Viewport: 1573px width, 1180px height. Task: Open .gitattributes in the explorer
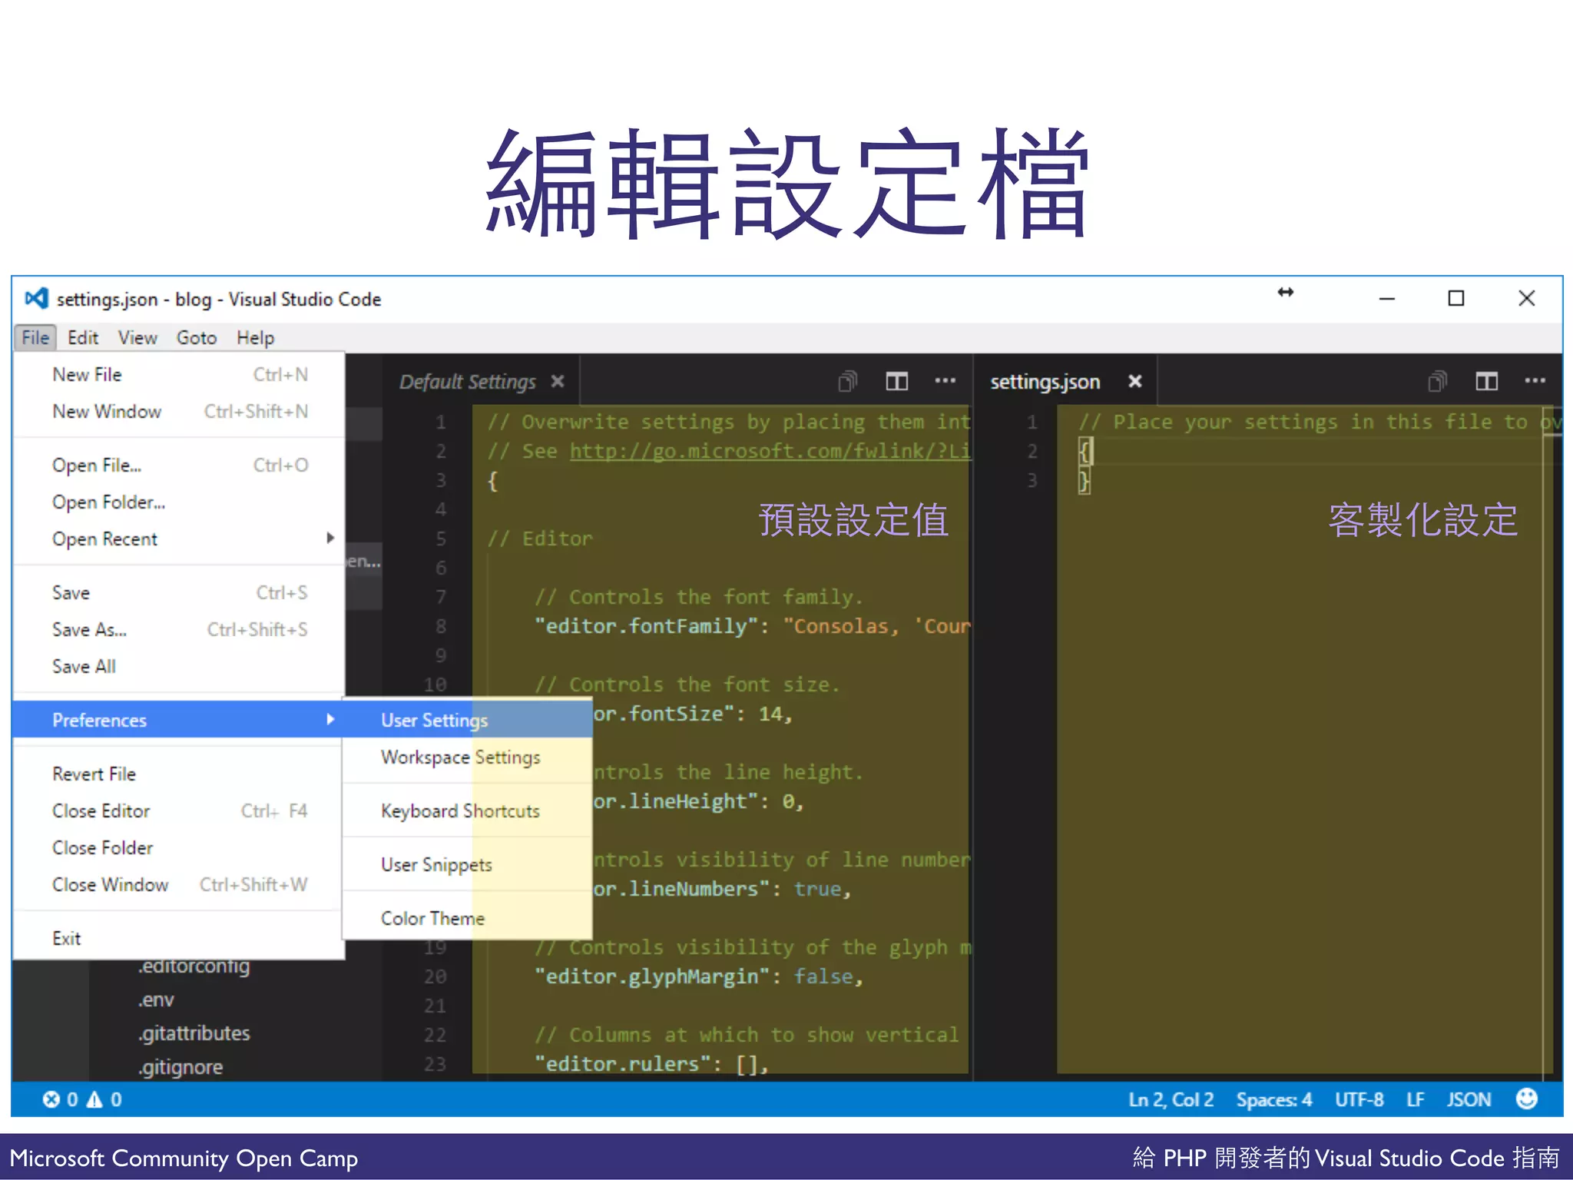pos(194,1033)
